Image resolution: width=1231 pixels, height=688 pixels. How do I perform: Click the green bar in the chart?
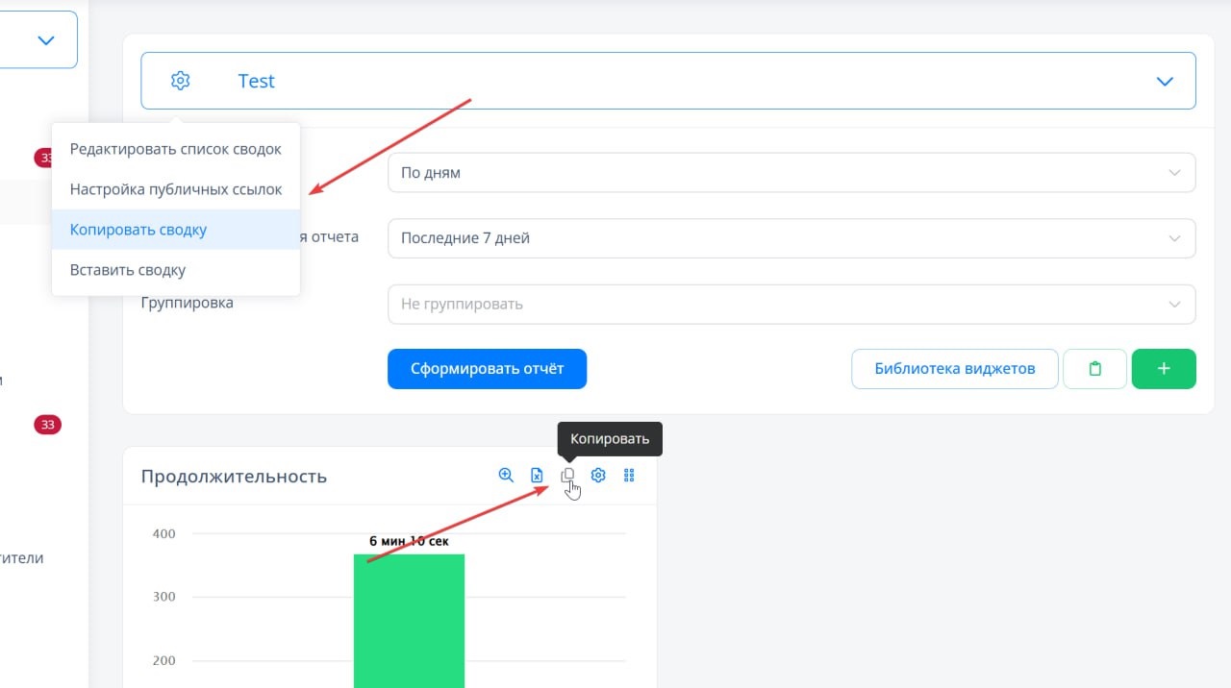pos(409,621)
